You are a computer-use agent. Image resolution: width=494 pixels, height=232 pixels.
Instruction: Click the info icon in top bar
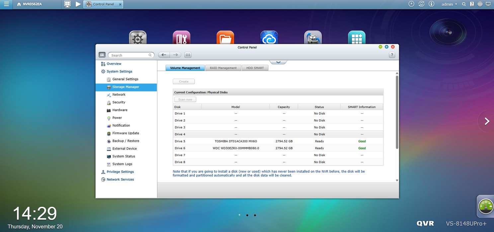point(431,4)
